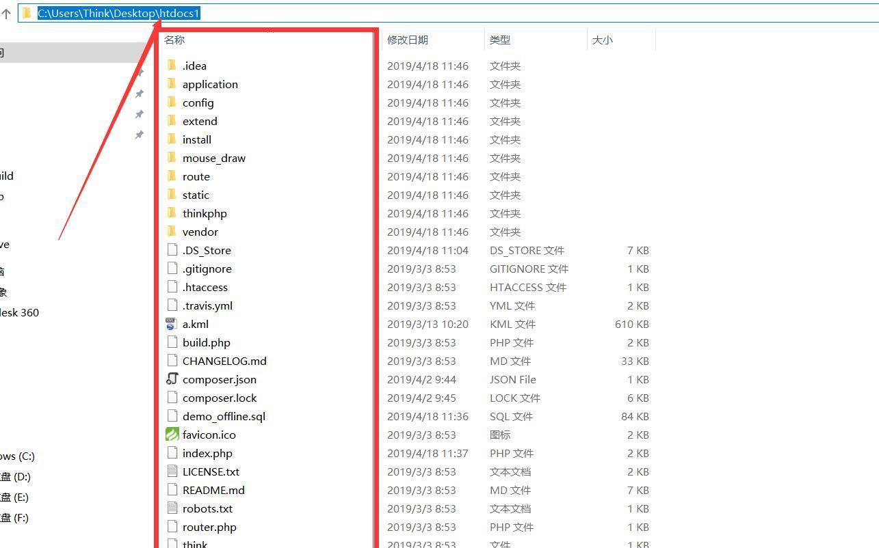This screenshot has width=879, height=548.
Task: Click the demo_offline.sql file icon
Action: [172, 416]
